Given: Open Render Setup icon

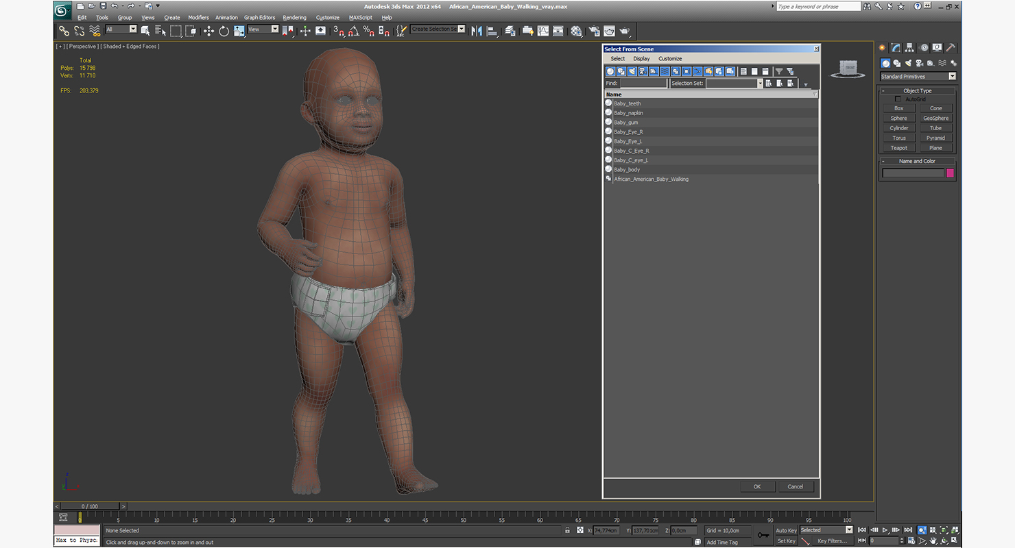Looking at the screenshot, I should (x=594, y=31).
